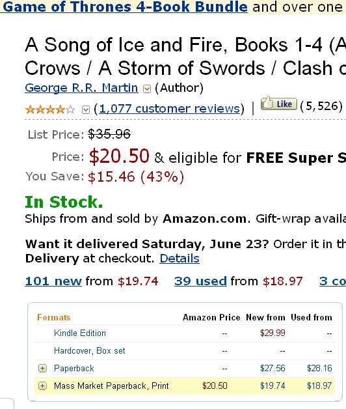Screen dimensions: 346x409
Task: Expand the Mass Market Paperback row
Action: pos(42,386)
